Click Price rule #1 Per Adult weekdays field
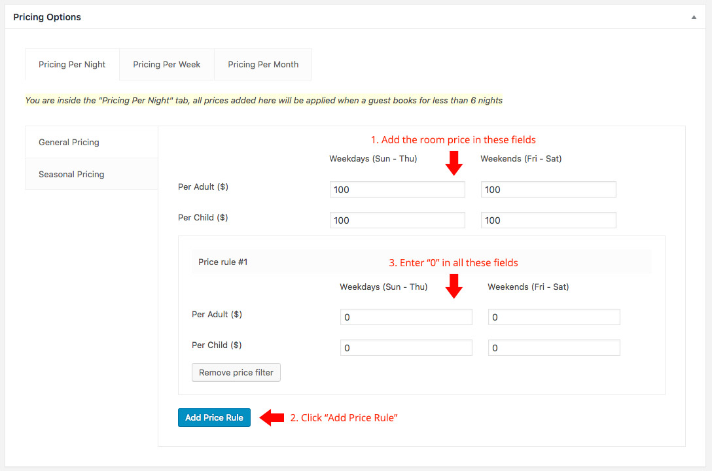 tap(406, 317)
